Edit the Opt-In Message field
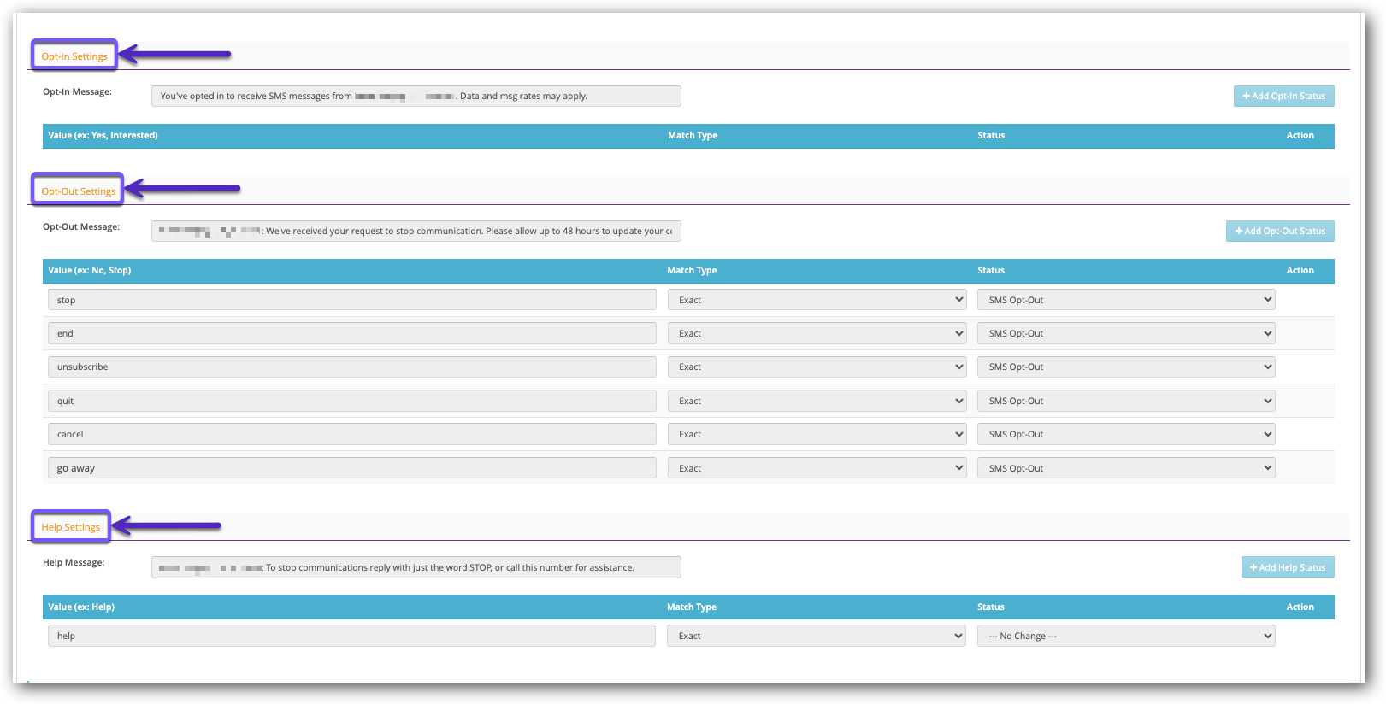Viewport: 1386px width, 704px height. tap(416, 97)
